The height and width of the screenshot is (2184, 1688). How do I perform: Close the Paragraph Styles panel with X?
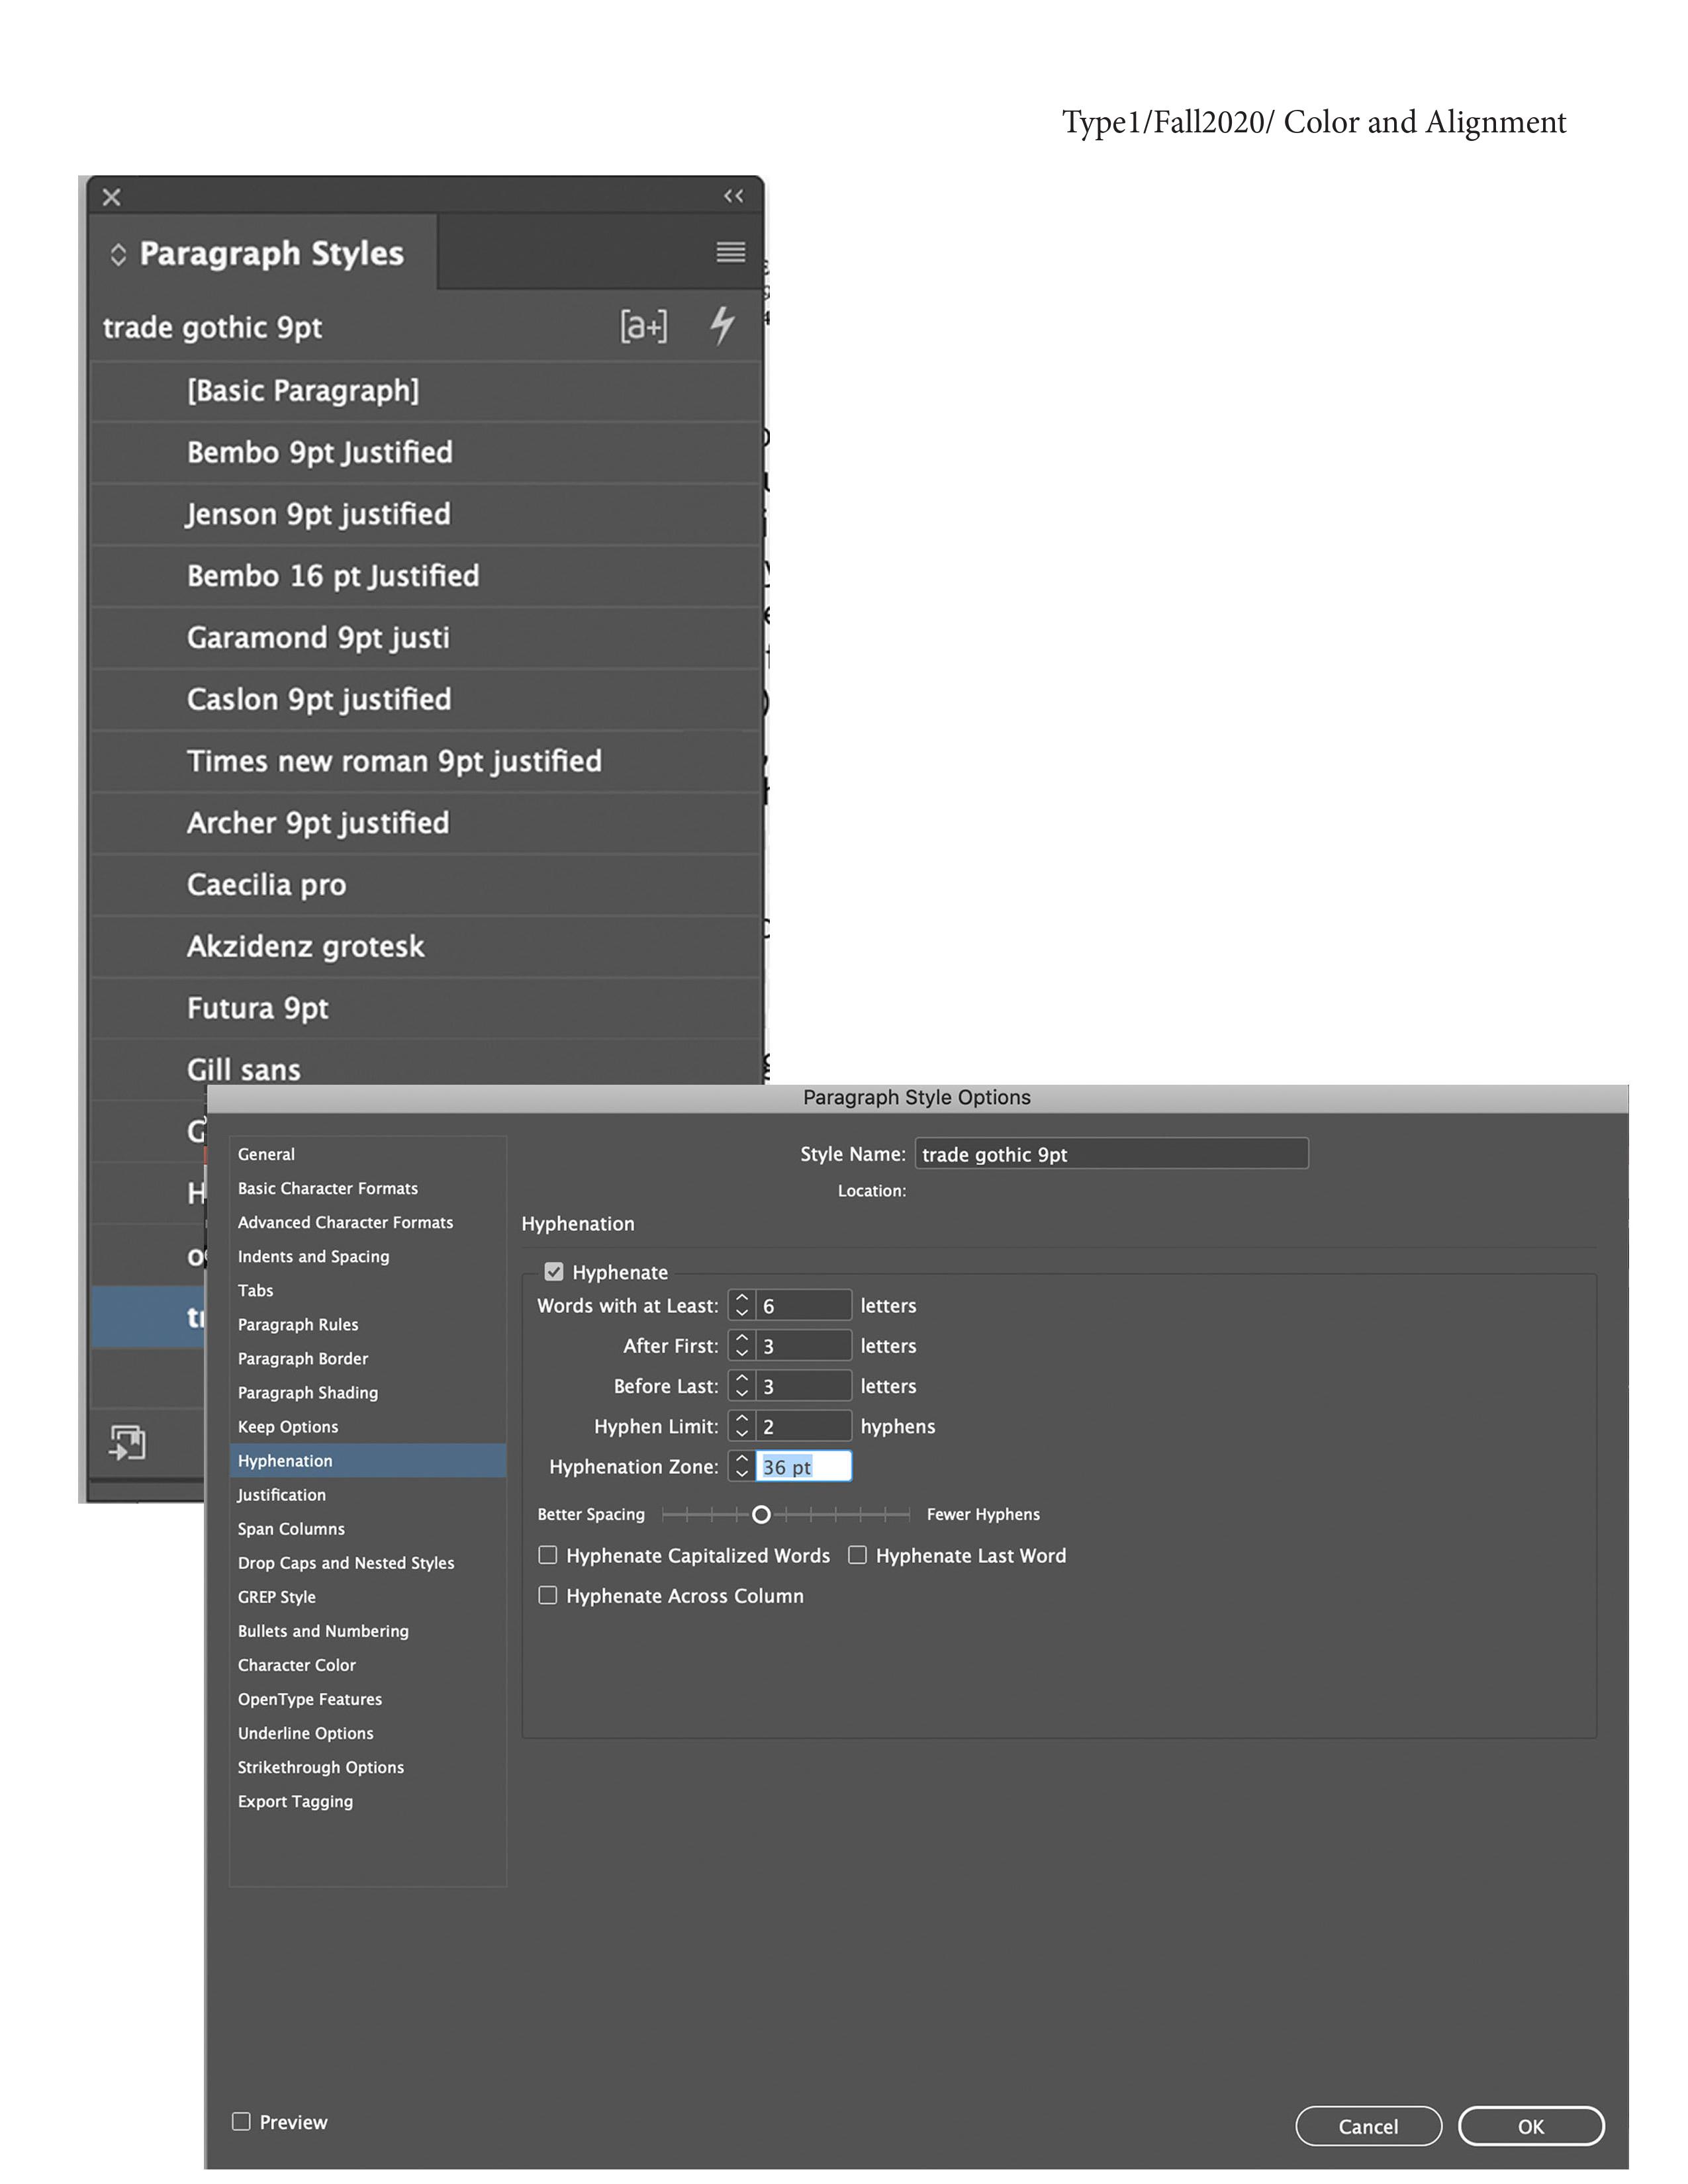[x=112, y=197]
